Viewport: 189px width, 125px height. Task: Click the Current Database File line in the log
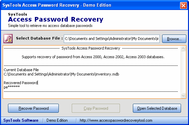(x=21, y=70)
